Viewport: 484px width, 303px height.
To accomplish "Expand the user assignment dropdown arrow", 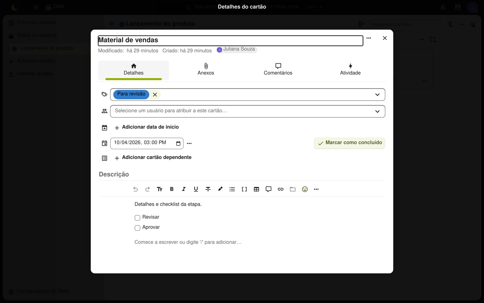I will [378, 112].
